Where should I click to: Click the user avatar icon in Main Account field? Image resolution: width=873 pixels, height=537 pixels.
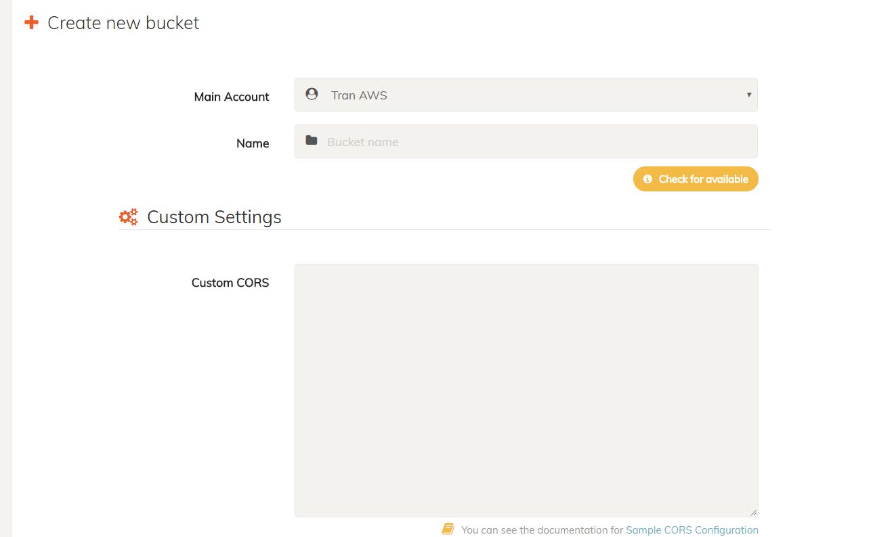[x=312, y=94]
